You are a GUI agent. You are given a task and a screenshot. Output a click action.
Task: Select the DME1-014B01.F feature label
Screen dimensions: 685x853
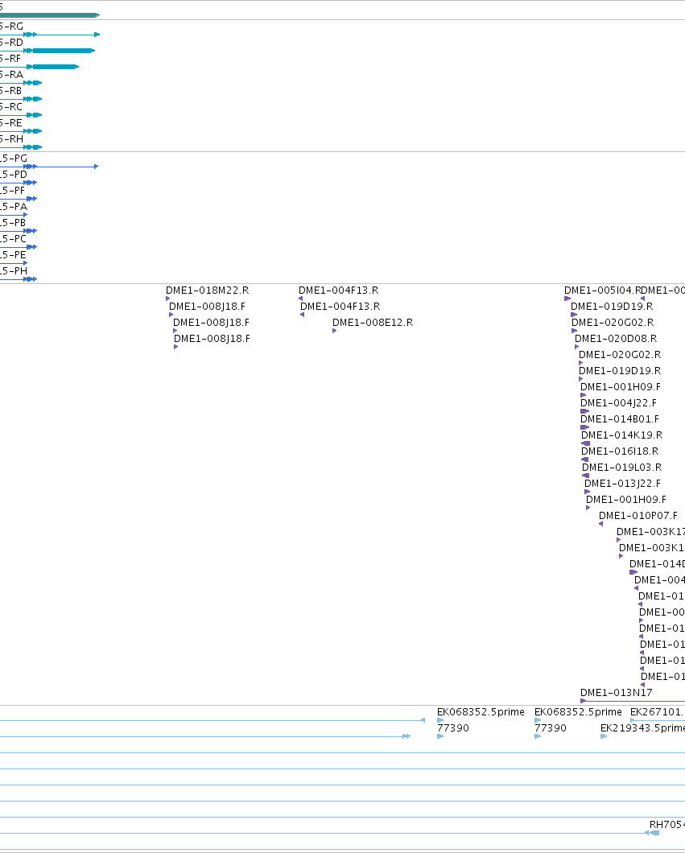[620, 419]
